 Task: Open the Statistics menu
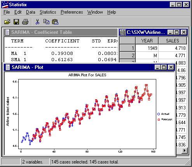48,12
